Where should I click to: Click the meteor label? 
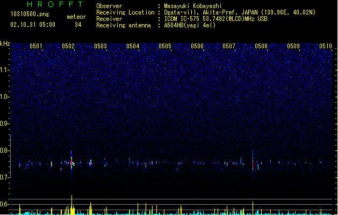pyautogui.click(x=76, y=17)
